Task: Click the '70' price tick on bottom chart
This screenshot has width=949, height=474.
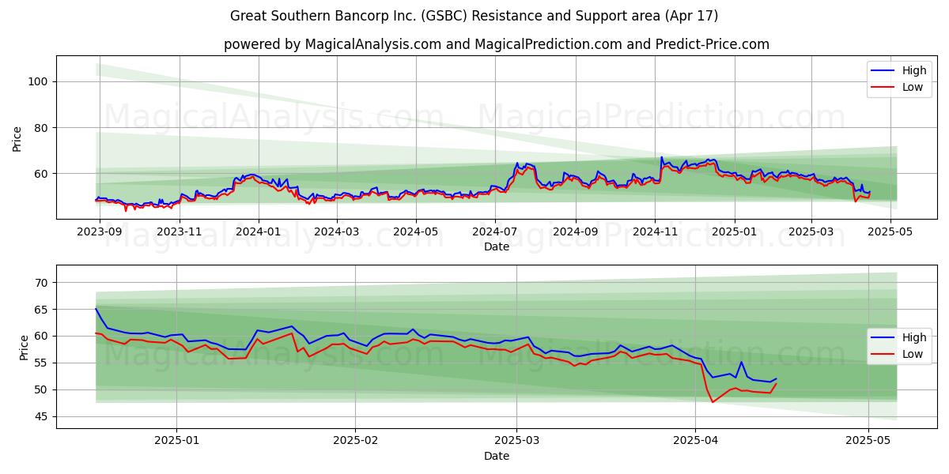Action: (43, 282)
